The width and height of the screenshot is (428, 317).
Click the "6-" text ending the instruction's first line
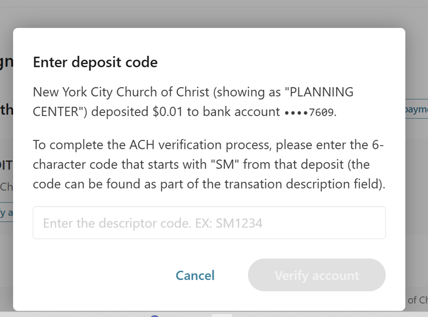(377, 144)
